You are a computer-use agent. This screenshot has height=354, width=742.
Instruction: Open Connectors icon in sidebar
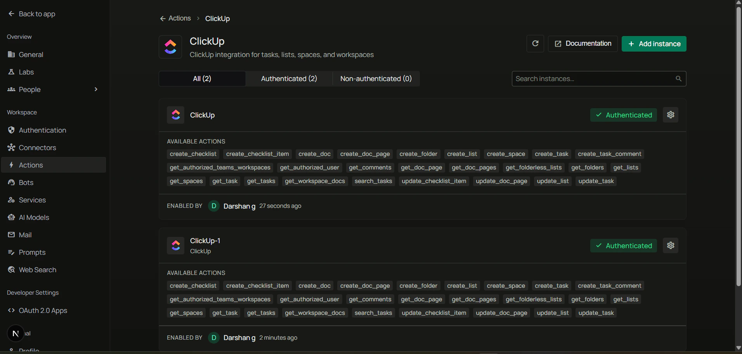pos(11,147)
